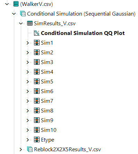Expand the Etype node
138x154 pixels.
coord(28,140)
